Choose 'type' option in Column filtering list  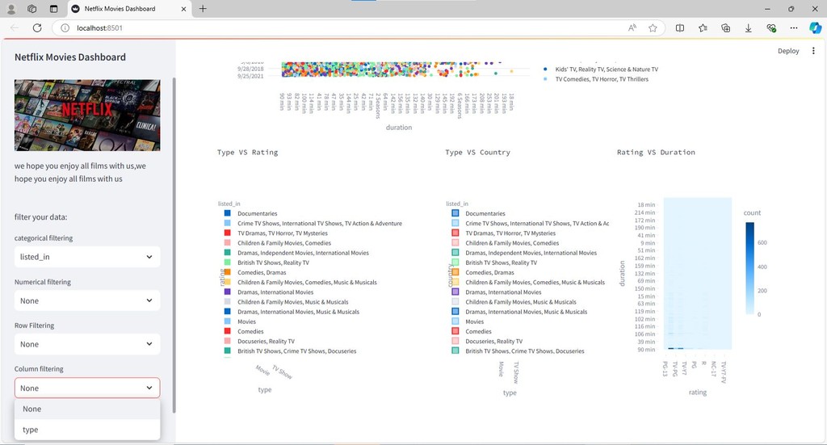[x=87, y=430]
